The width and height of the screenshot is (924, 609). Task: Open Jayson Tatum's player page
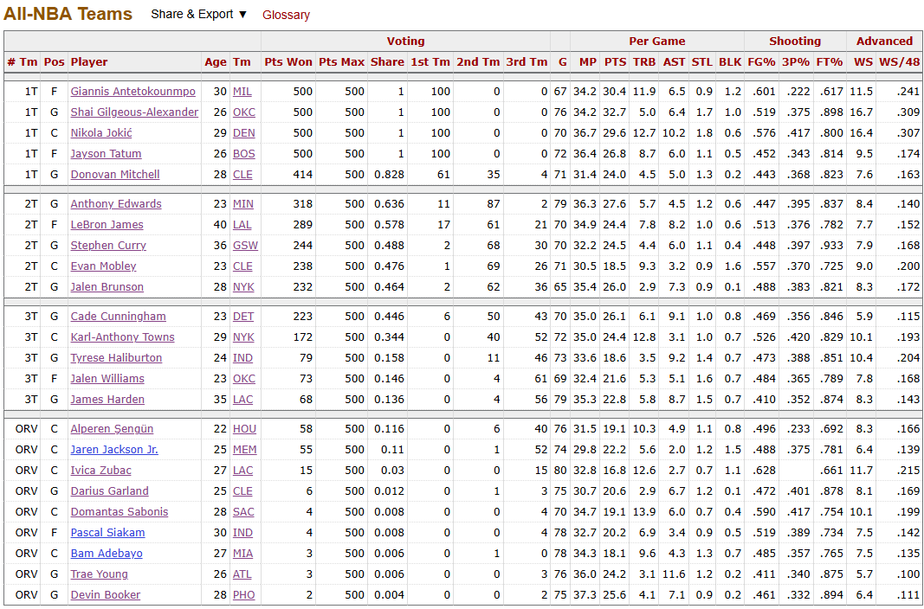(x=106, y=154)
